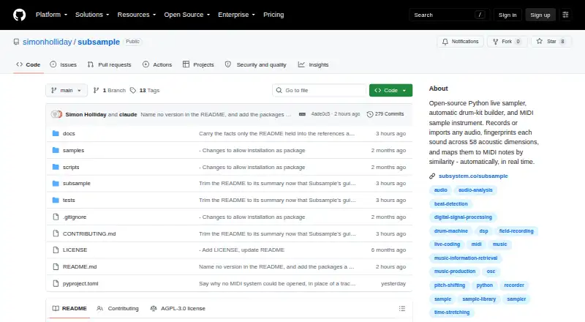Click Sign in button
Image resolution: width=585 pixels, height=322 pixels.
[507, 15]
